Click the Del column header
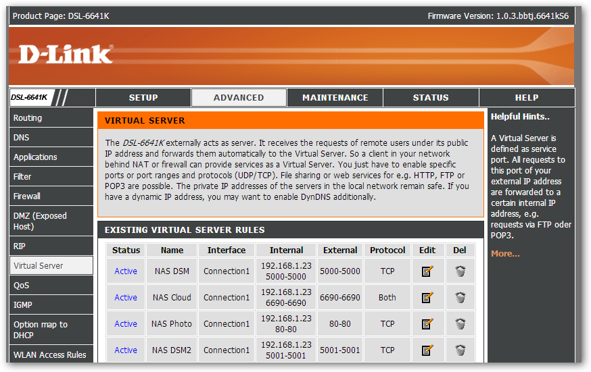Image resolution: width=591 pixels, height=372 pixels. point(459,250)
